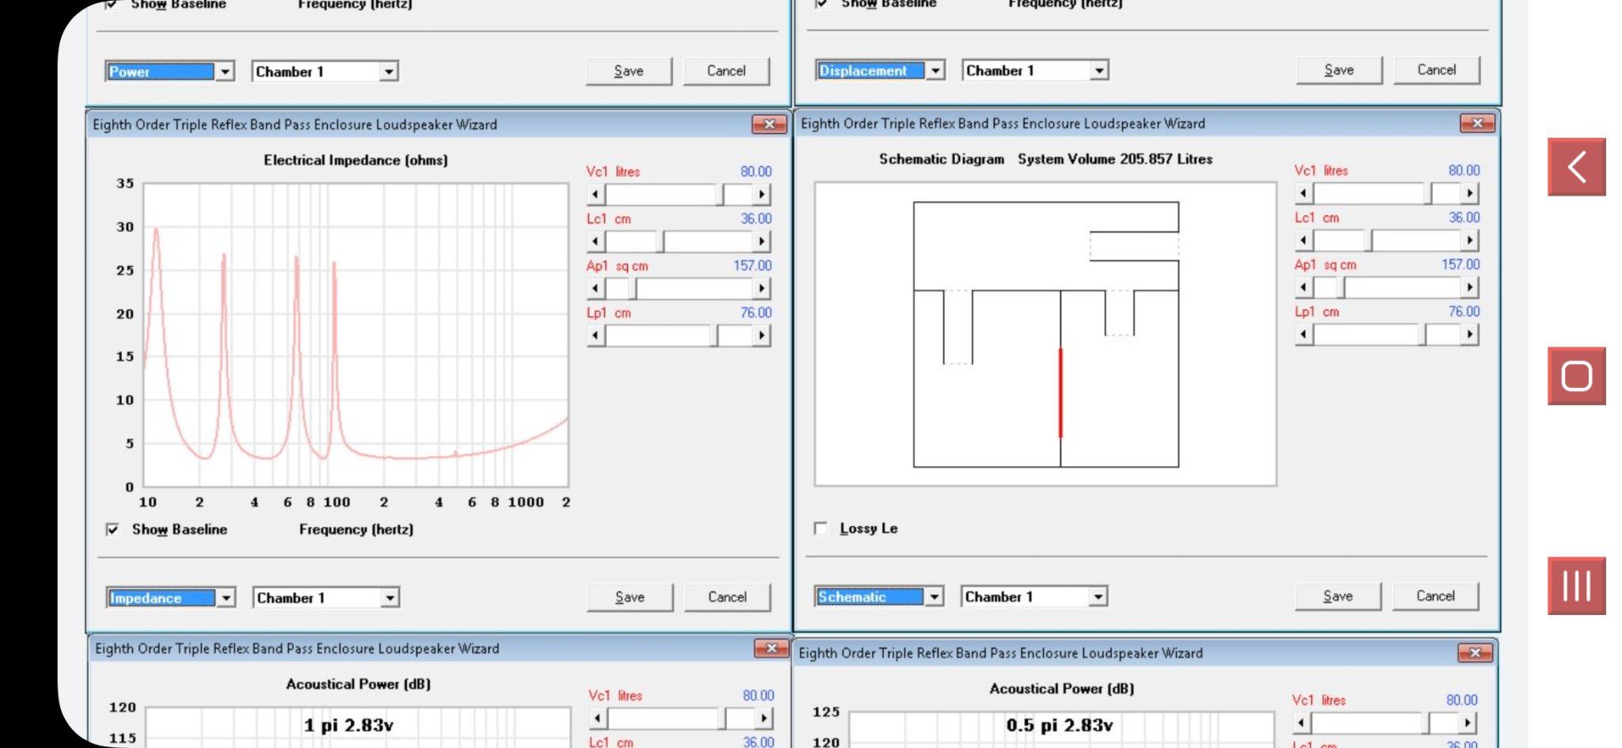Viewport: 1622px width, 748px height.
Task: Decrease Vc1 litres in Impedance window
Action: (596, 194)
